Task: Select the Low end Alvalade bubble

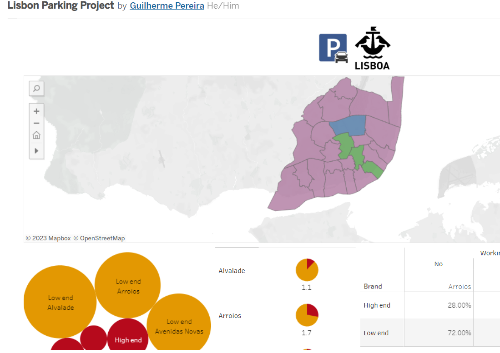Action: point(60,302)
